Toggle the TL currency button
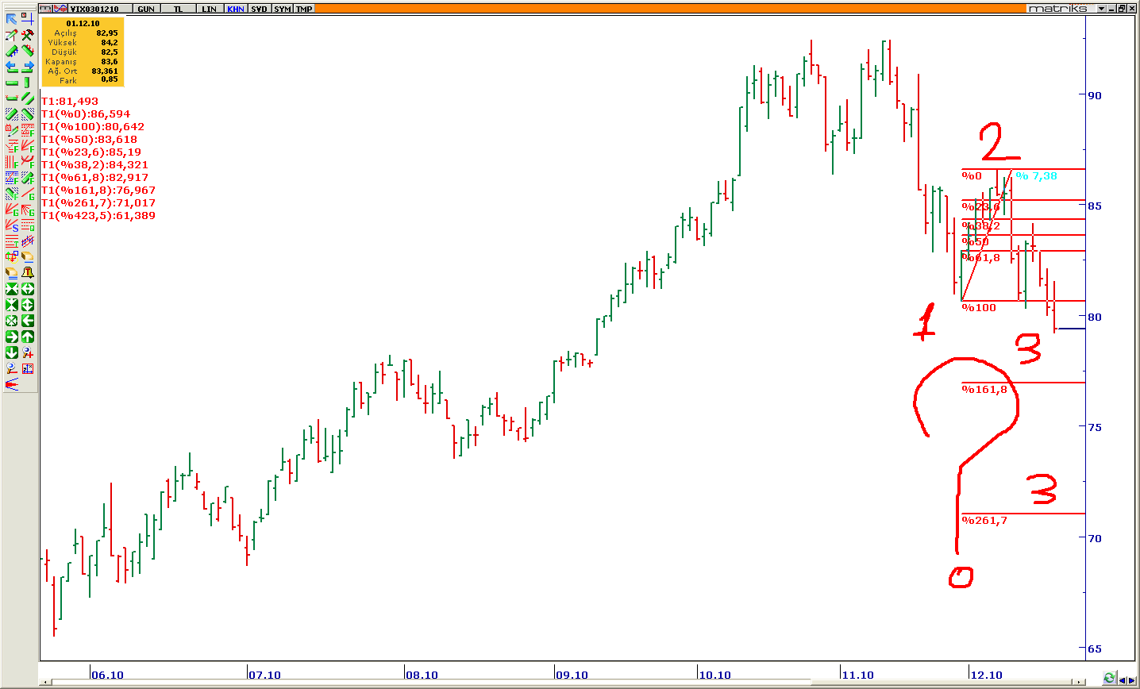Screen dimensions: 1140x689 178,9
